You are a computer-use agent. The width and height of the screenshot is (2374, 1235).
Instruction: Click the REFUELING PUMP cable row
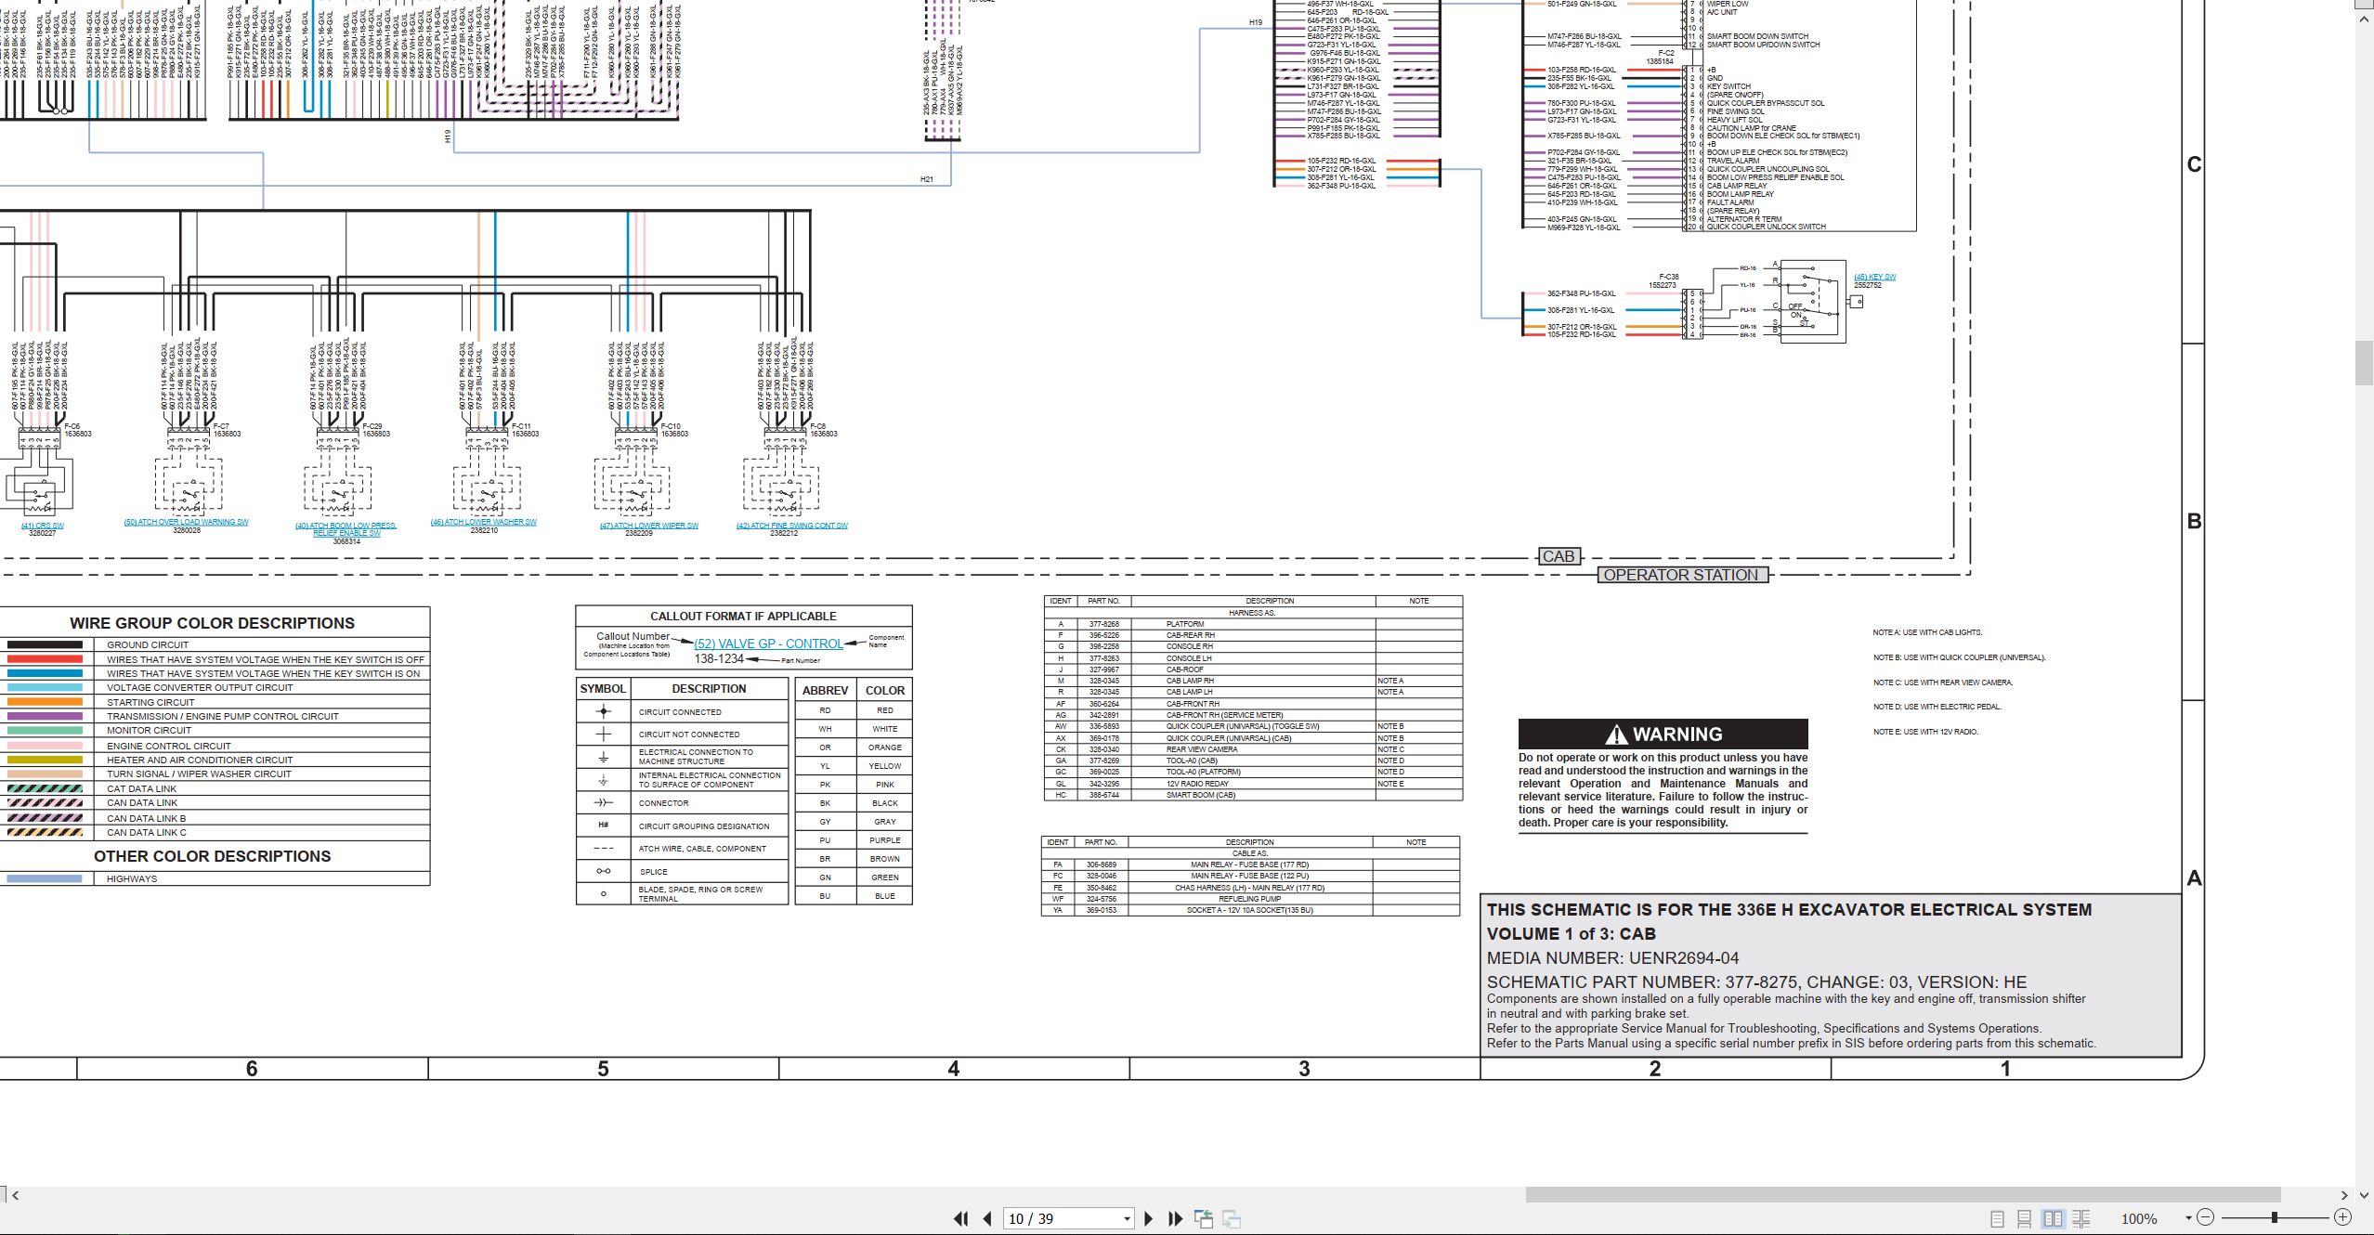[1250, 899]
